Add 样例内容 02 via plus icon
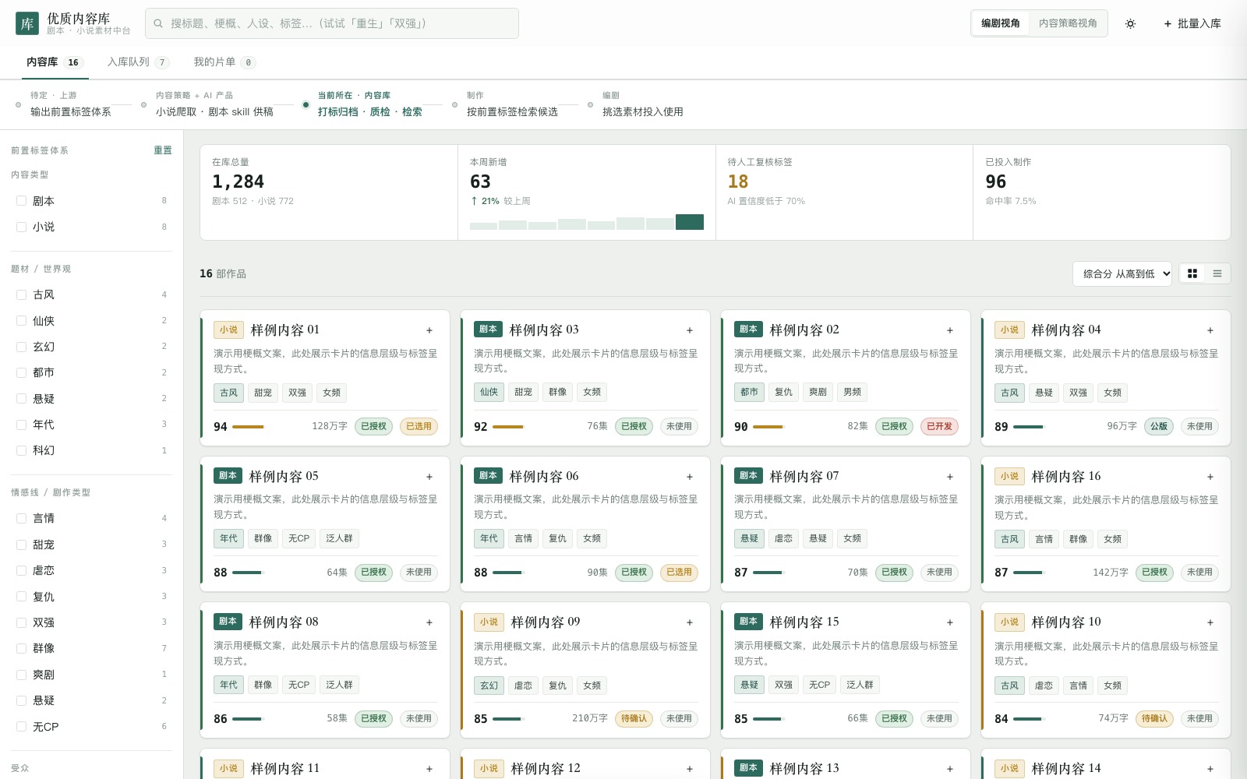Viewport: 1247px width, 779px height. point(950,330)
